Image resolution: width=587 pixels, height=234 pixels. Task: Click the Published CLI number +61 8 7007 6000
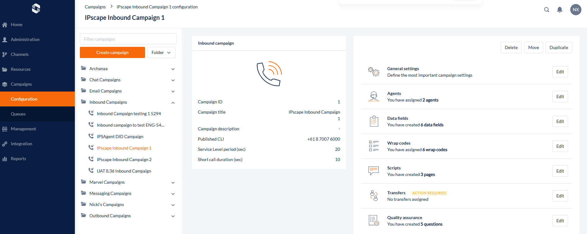pos(324,139)
